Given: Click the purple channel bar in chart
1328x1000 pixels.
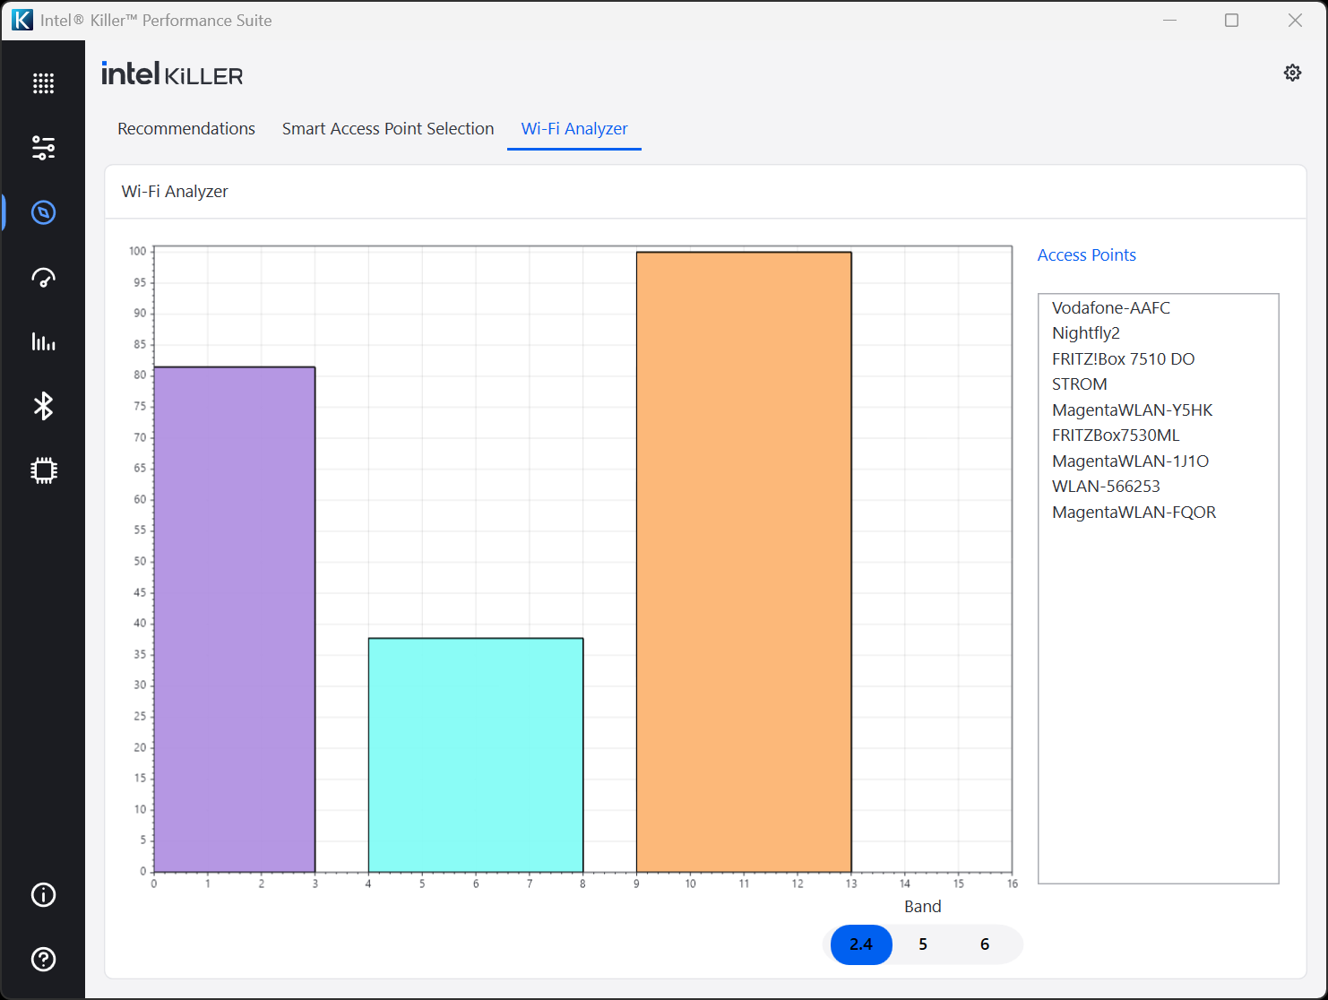Looking at the screenshot, I should click(235, 618).
